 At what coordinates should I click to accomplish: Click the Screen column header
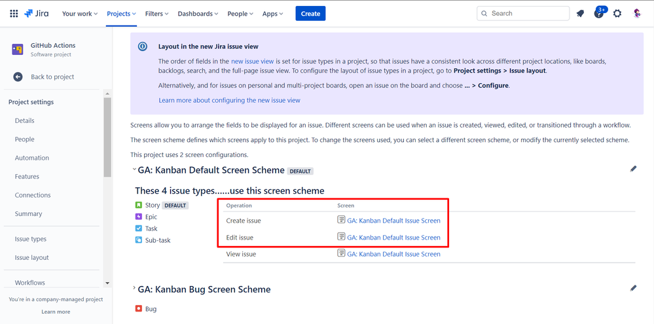point(346,206)
